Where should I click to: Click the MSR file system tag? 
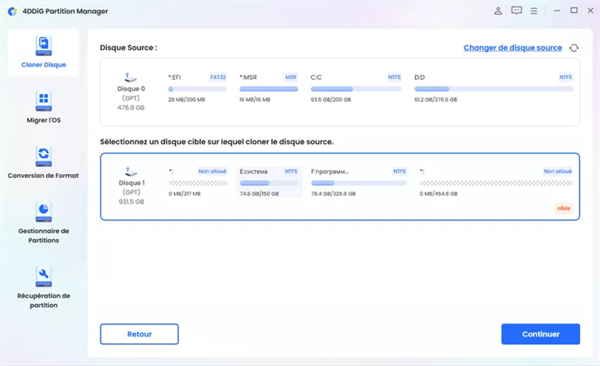(291, 77)
